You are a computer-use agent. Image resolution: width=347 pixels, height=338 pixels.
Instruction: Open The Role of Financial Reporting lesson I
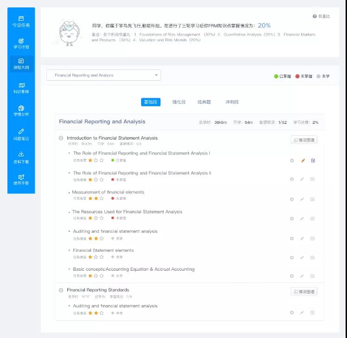[141, 153]
